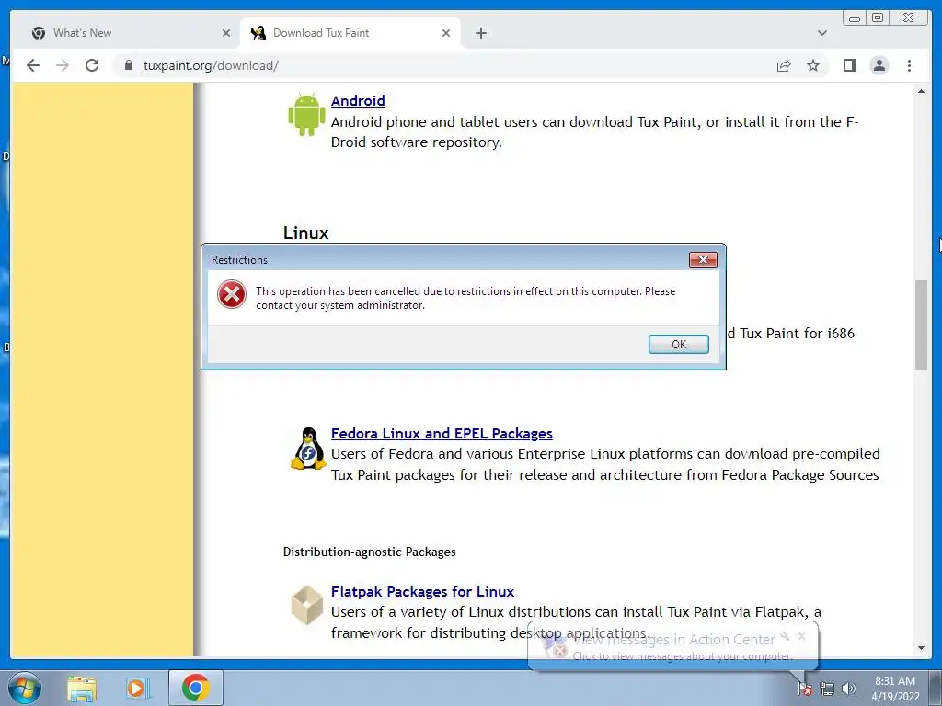The height and width of the screenshot is (706, 942).
Task: Go back to the previous page
Action: click(33, 65)
